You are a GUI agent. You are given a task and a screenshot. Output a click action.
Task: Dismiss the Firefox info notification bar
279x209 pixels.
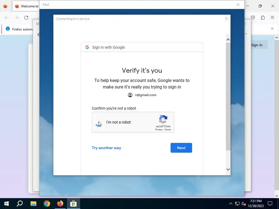click(x=272, y=29)
